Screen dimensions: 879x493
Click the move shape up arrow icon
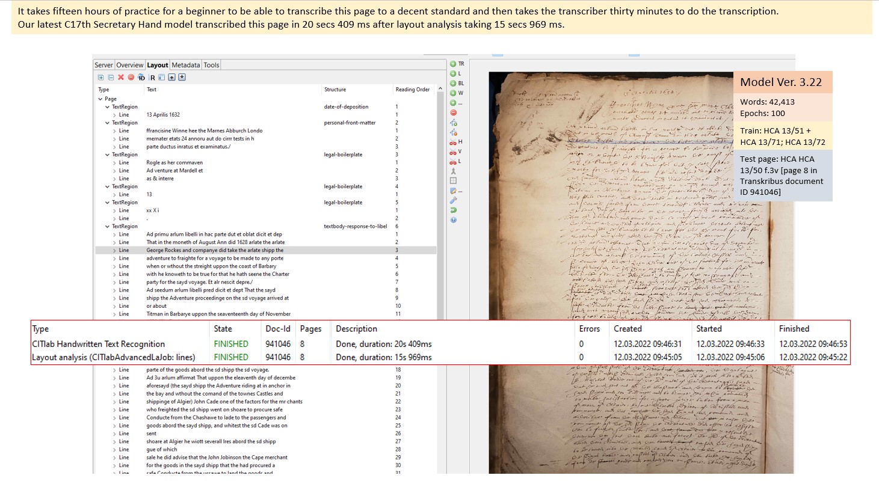pyautogui.click(x=171, y=78)
